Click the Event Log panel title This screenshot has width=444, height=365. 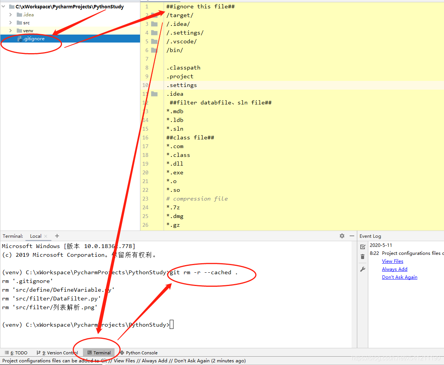click(x=370, y=236)
